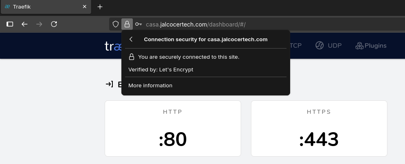
Task: Collapse connection security panel with back chevron
Action: pyautogui.click(x=131, y=40)
